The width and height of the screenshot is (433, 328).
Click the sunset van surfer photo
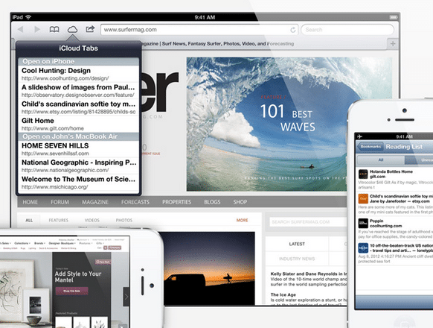(x=209, y=268)
